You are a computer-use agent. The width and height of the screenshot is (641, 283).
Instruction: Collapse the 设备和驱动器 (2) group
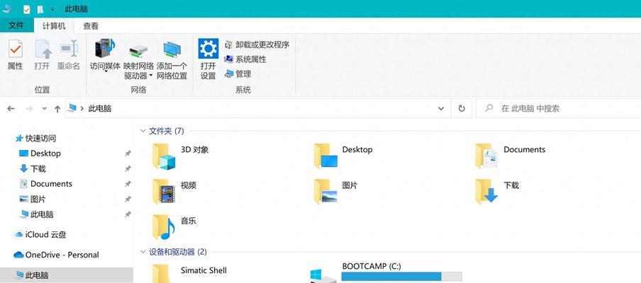(143, 252)
